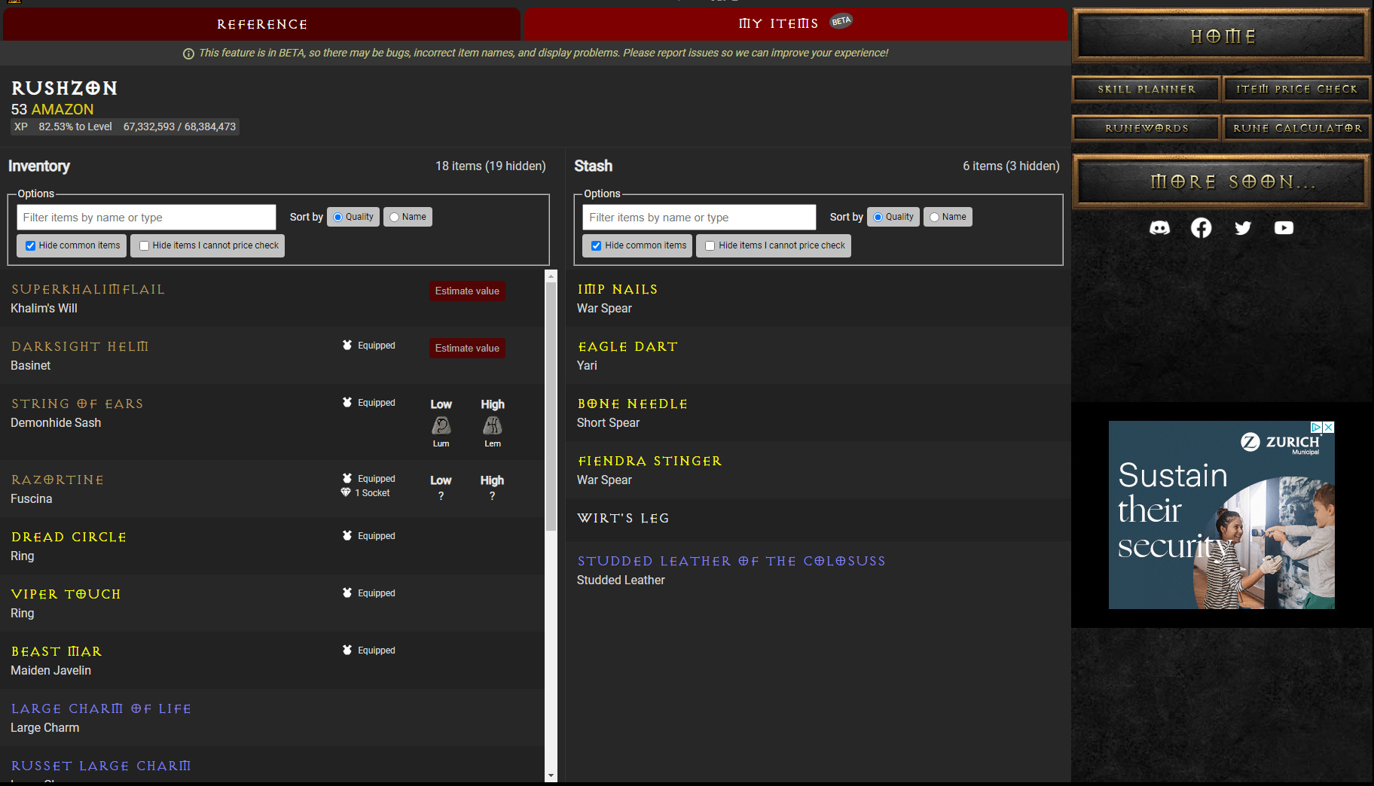This screenshot has width=1374, height=786.
Task: Click the Stash item filter input field
Action: coord(698,217)
